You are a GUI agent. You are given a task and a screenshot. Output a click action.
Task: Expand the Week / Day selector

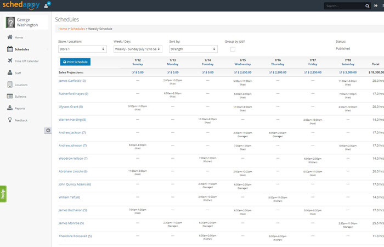(138, 49)
